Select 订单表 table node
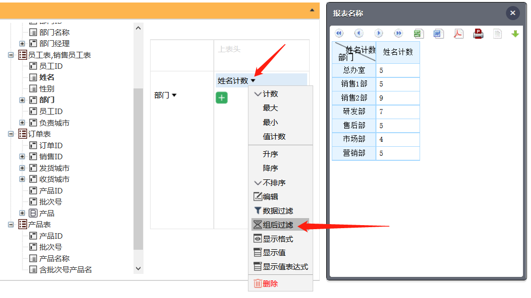The width and height of the screenshot is (531, 298). [x=39, y=134]
